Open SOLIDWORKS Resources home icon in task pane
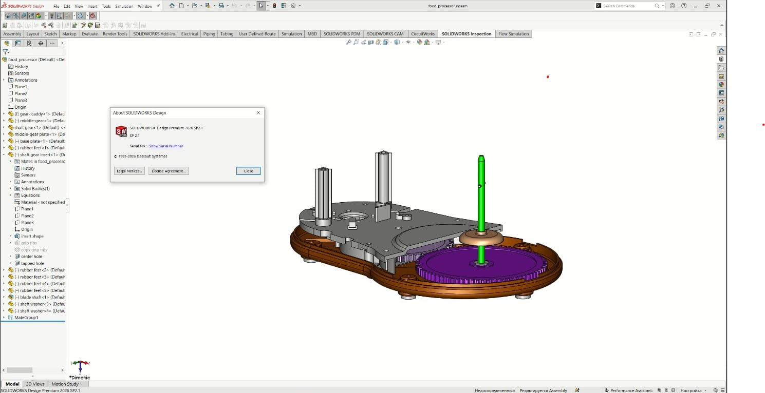 point(721,51)
